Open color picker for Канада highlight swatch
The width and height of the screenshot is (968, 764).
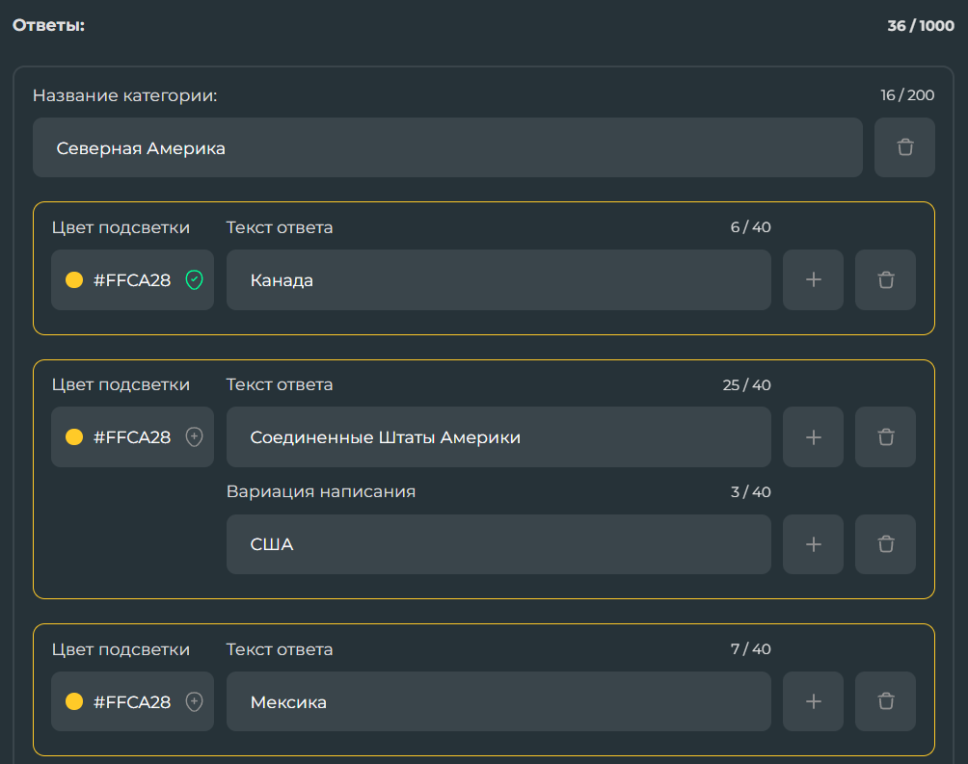tap(73, 280)
